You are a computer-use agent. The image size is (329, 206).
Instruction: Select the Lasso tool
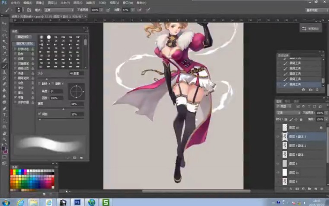point(4,35)
